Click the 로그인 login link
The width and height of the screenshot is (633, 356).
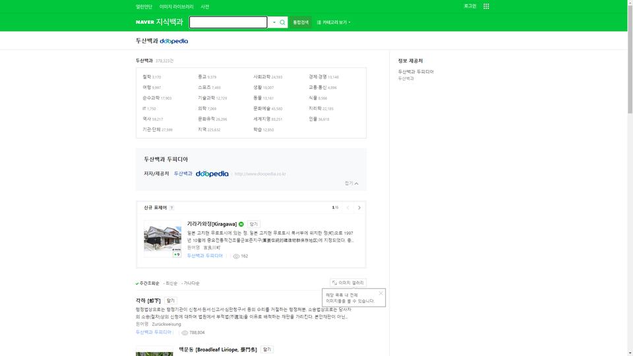(469, 7)
